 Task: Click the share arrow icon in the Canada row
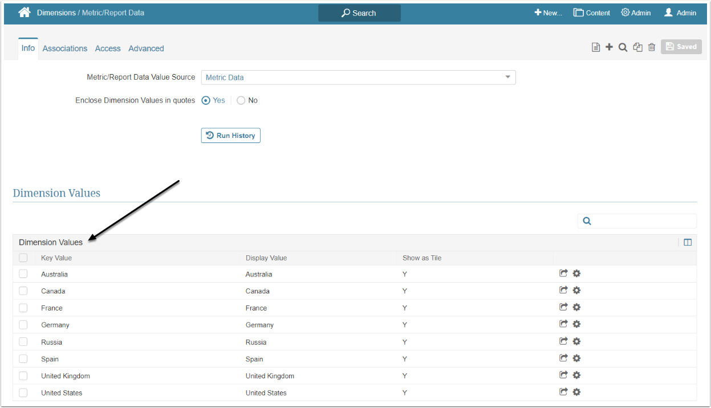tap(563, 290)
